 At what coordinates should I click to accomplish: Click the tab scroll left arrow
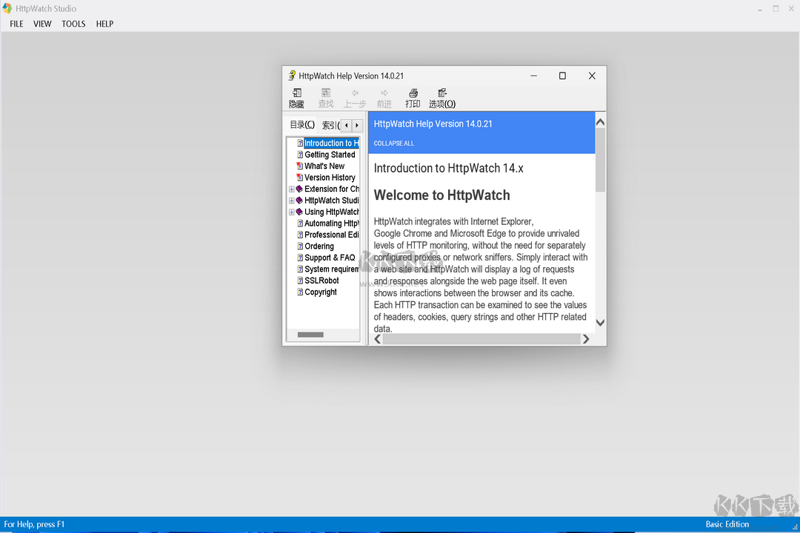347,125
